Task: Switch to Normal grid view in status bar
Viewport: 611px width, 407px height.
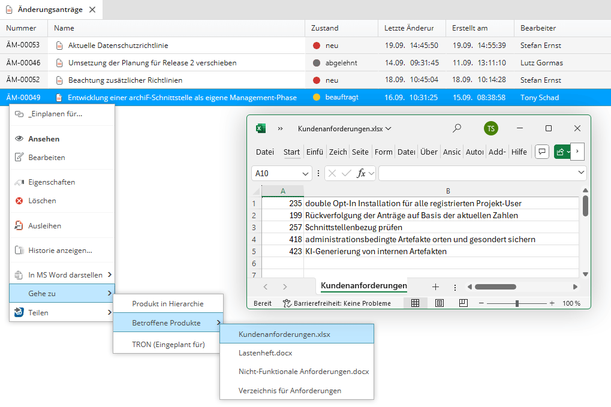Action: [x=415, y=303]
